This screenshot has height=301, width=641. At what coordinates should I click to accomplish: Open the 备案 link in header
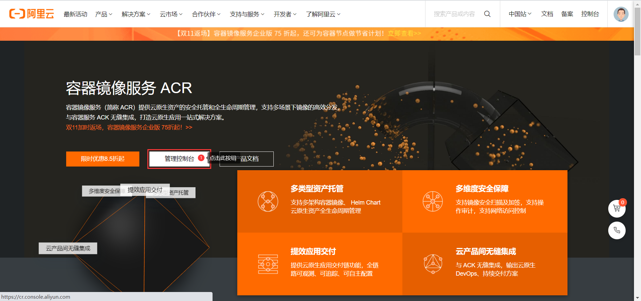coord(567,14)
